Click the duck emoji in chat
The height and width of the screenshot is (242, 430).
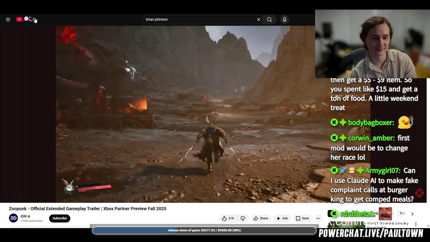[405, 122]
